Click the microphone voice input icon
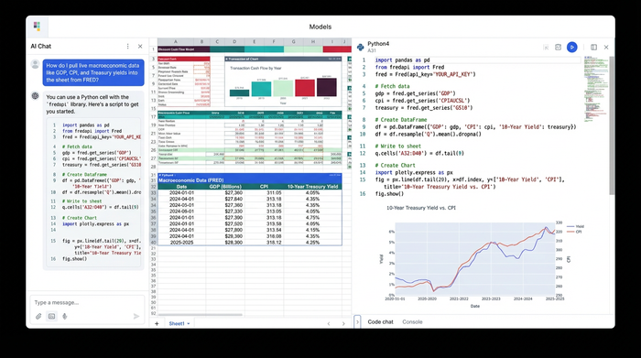Viewport: 641px width, 358px height. (65, 316)
